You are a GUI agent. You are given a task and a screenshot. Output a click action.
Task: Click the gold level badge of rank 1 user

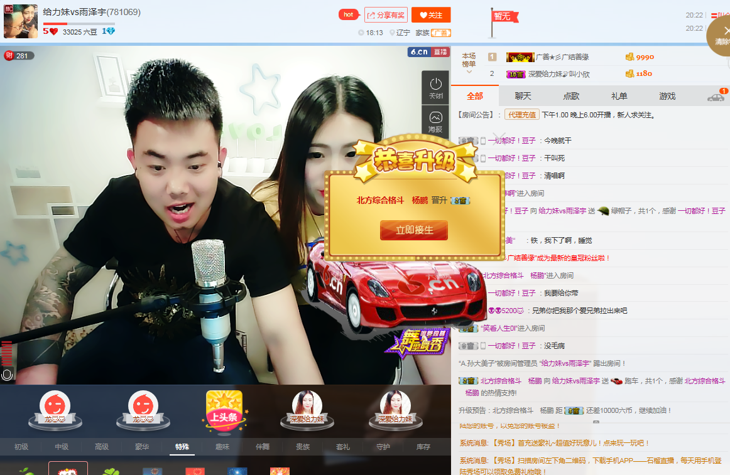(x=520, y=57)
